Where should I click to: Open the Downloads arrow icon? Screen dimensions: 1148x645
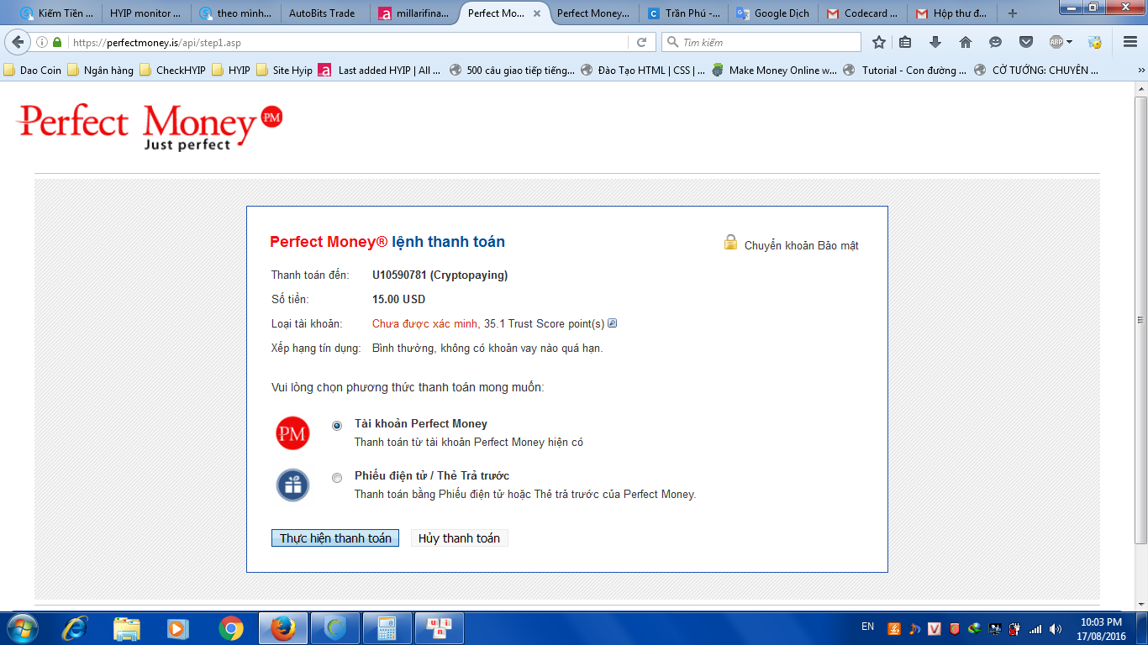[x=935, y=42]
